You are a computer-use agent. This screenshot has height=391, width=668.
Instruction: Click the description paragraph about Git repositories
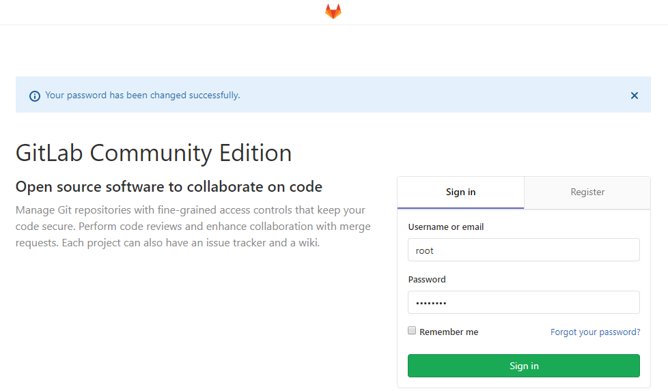pos(191,226)
